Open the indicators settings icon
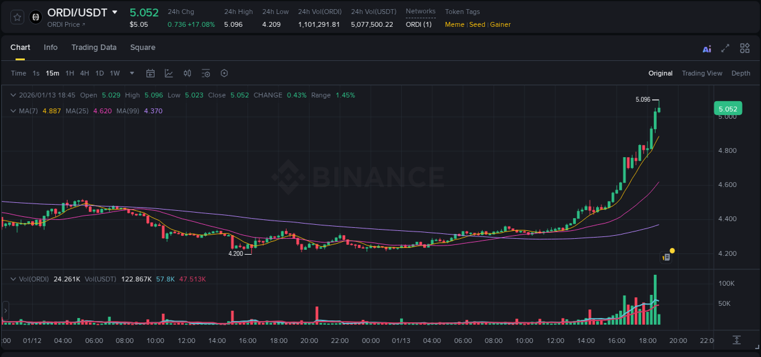761x357 pixels. (206, 73)
